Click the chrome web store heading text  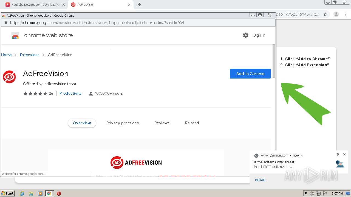tap(49, 35)
